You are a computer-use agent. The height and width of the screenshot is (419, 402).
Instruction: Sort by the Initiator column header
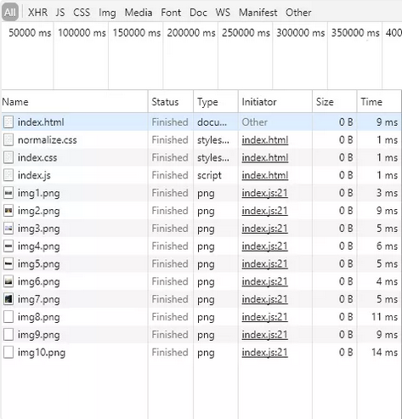[x=259, y=102]
